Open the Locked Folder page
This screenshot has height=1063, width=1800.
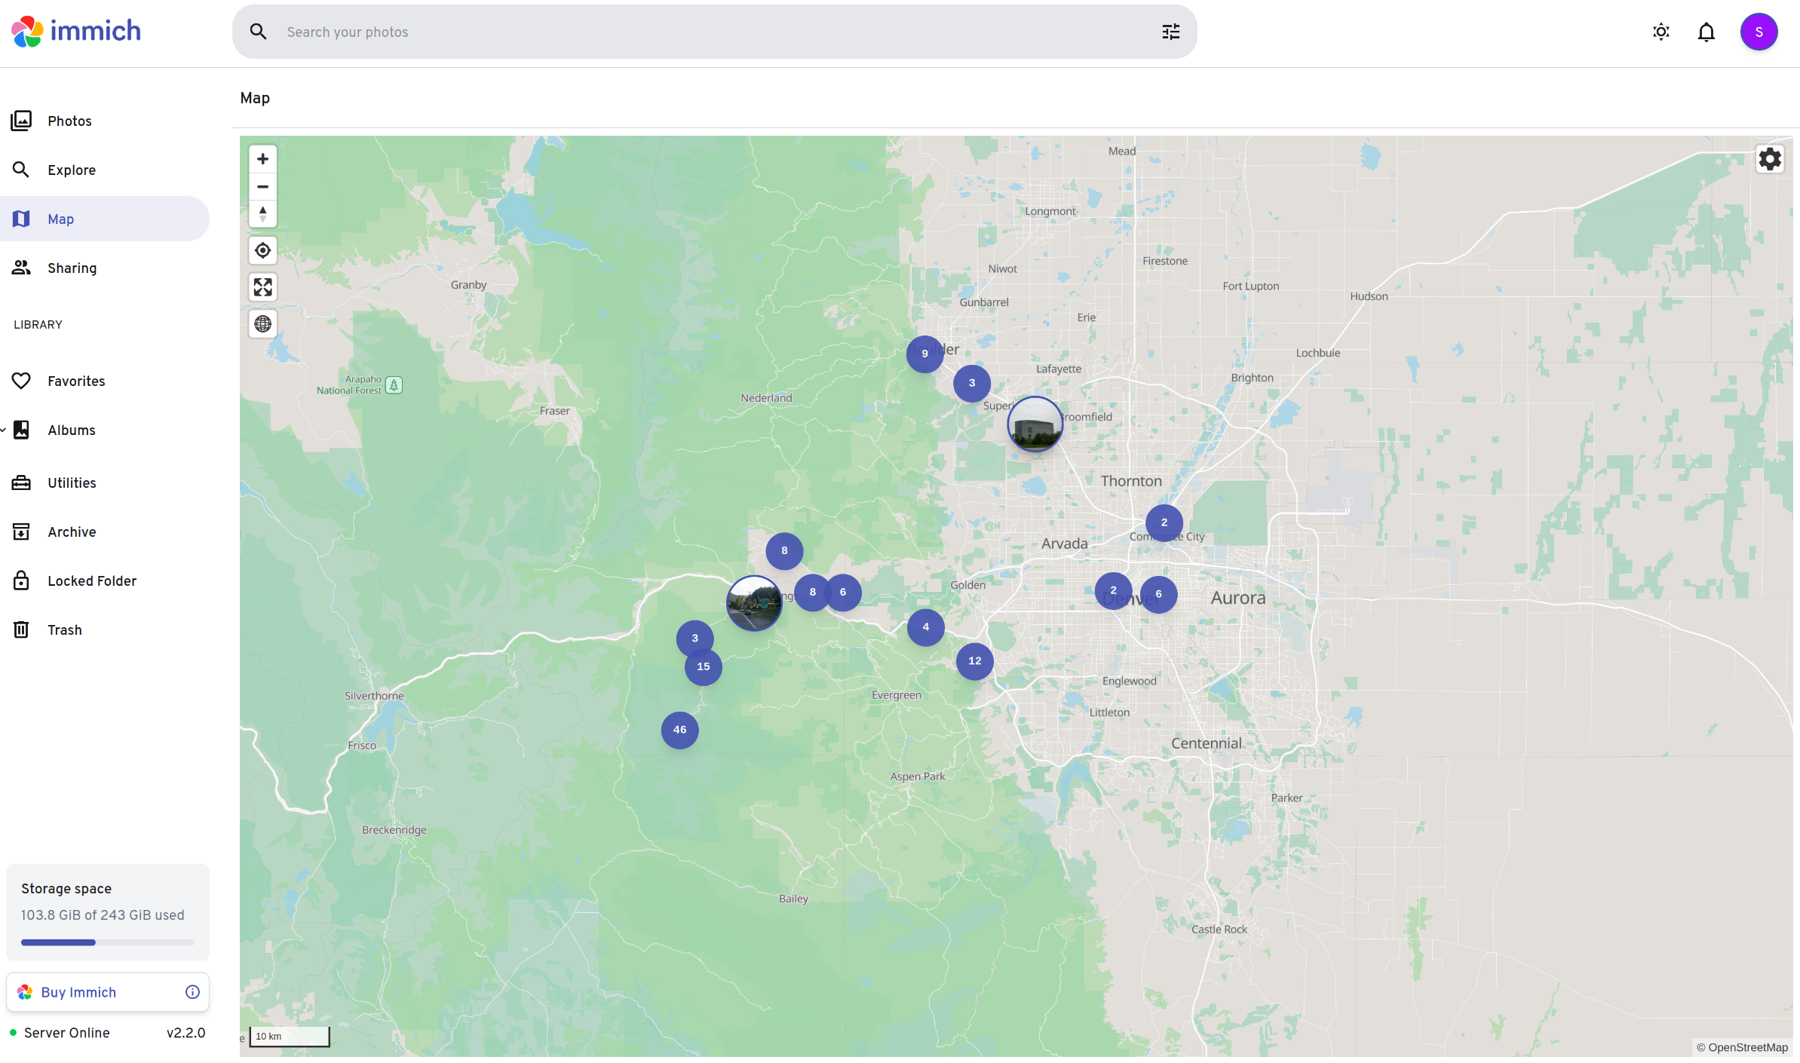92,581
